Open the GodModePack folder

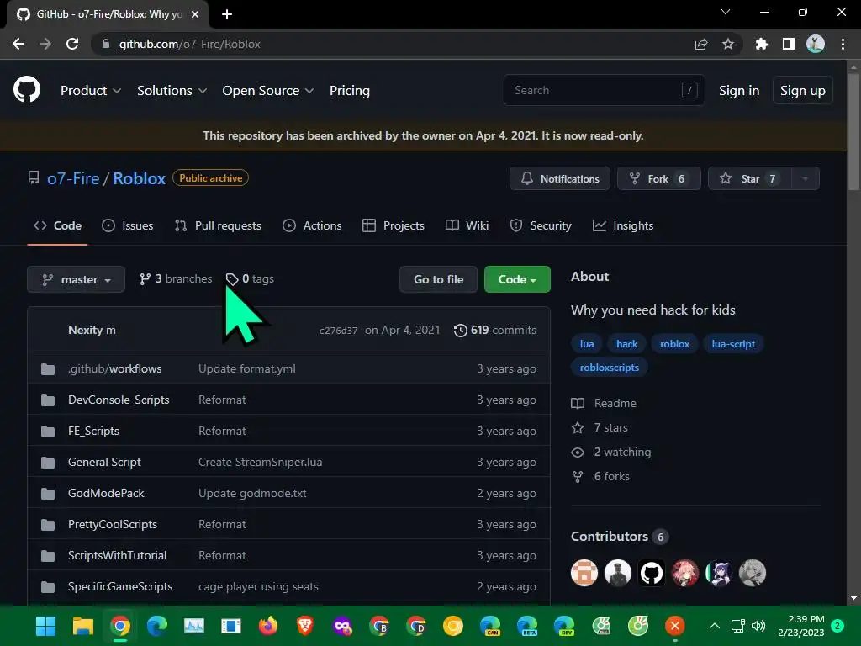point(106,493)
